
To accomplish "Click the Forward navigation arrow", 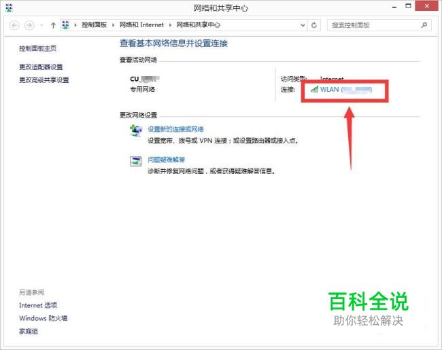I will point(29,25).
